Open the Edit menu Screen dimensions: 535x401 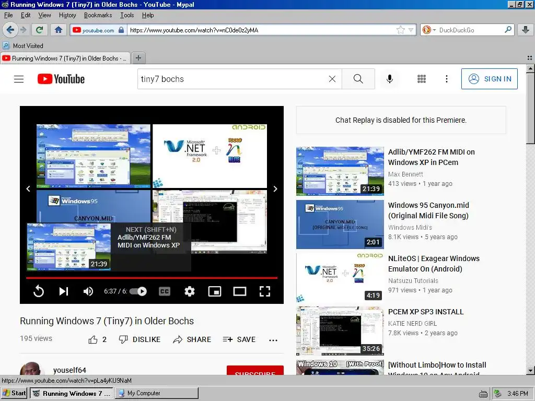click(26, 15)
